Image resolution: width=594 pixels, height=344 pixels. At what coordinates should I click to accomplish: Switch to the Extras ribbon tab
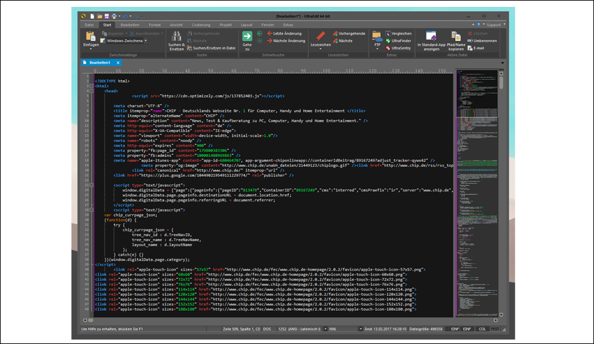[288, 25]
